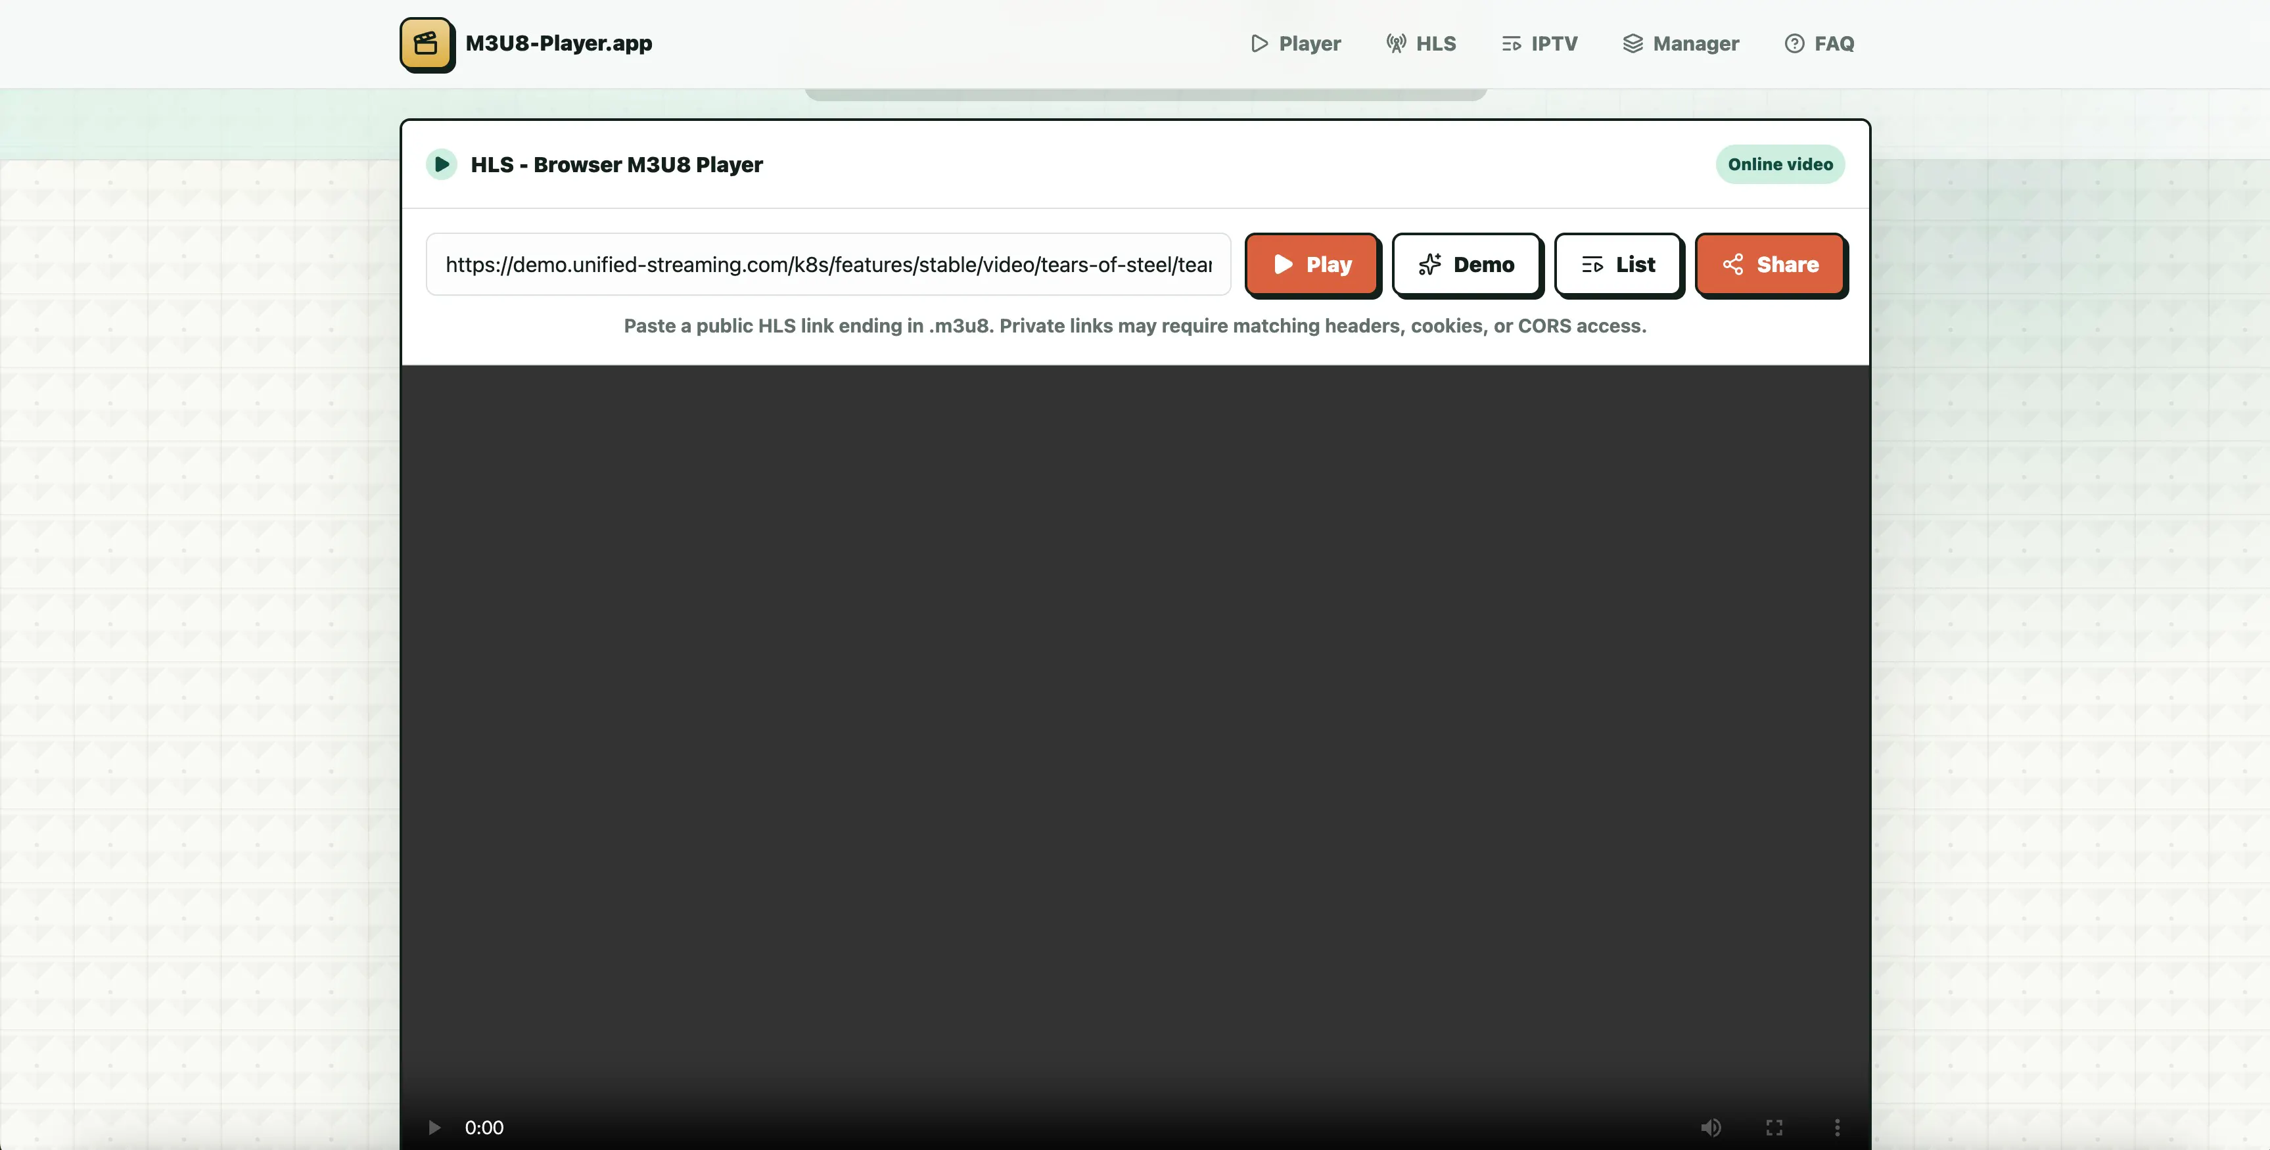Open the List button

1618,264
